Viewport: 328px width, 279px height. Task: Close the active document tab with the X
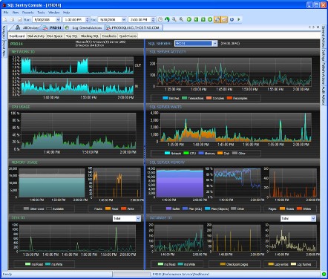click(318, 27)
